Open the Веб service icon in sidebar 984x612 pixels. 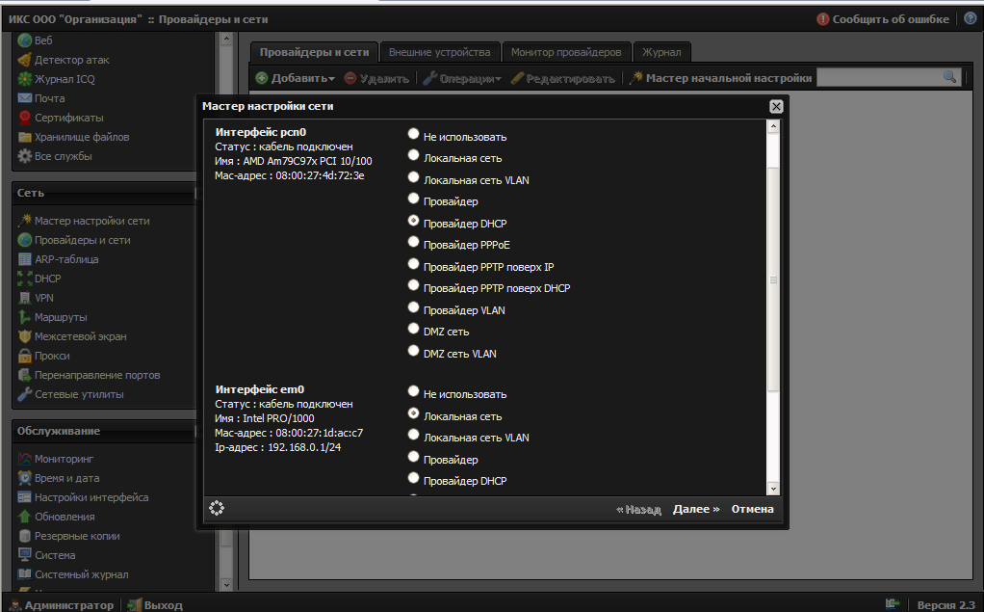point(24,40)
